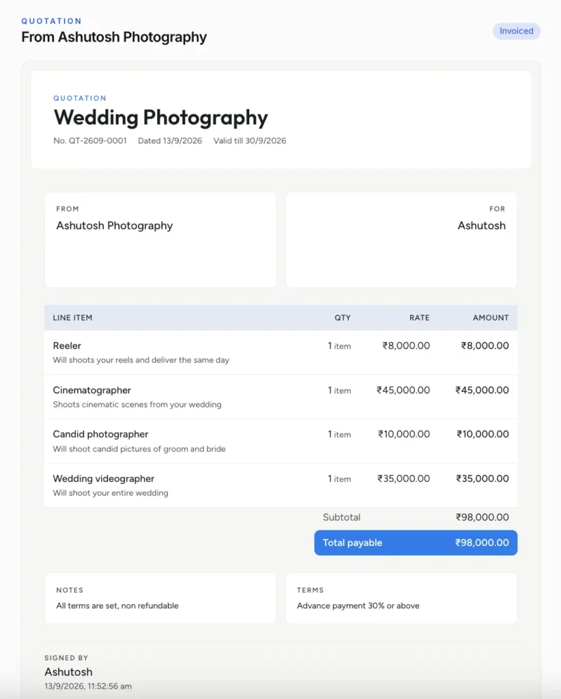Viewport: 561px width, 699px height.
Task: Click the Candid photographer line item
Action: coord(280,441)
